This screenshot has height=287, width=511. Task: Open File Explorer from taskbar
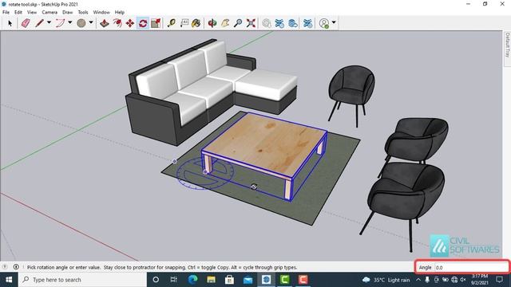click(x=211, y=280)
